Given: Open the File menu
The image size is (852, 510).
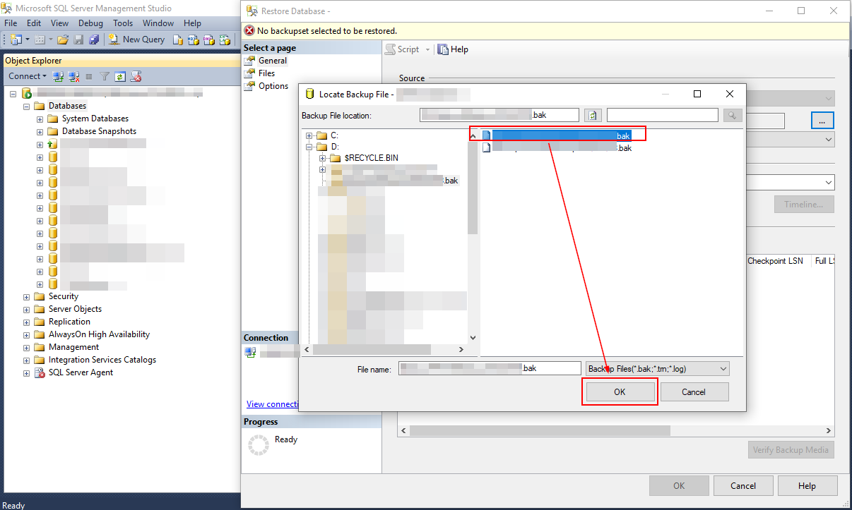Looking at the screenshot, I should [x=11, y=23].
